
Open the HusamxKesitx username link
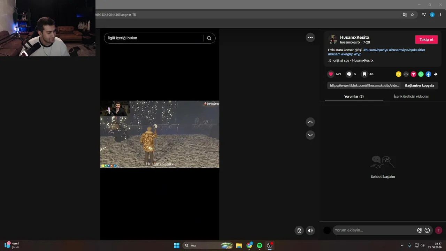(x=355, y=37)
